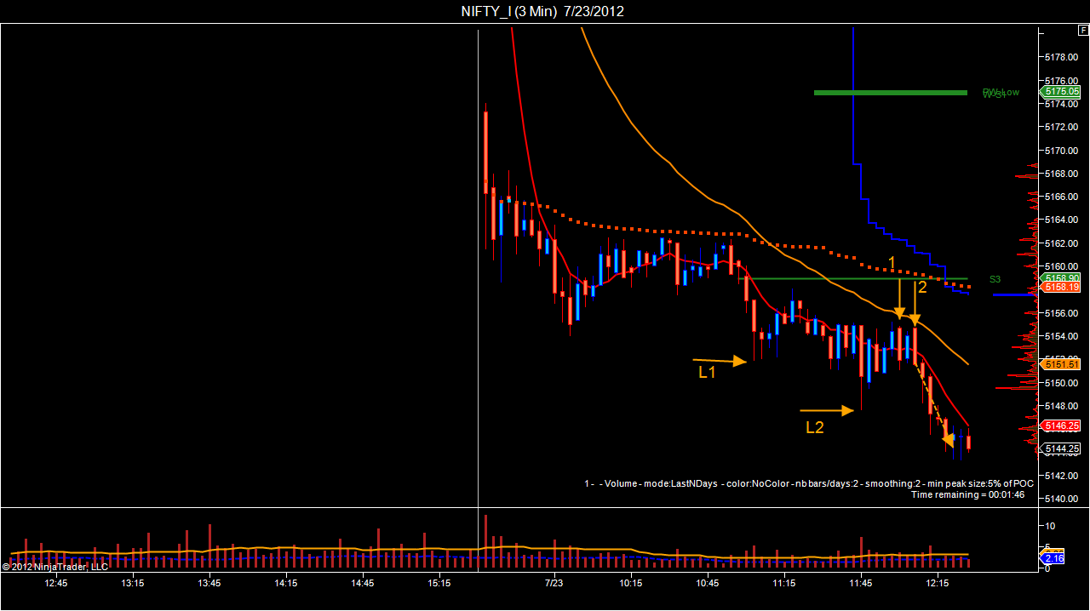Click the 5140.00 price axis label
Viewport: 1090px width, 611px height.
(x=1061, y=499)
